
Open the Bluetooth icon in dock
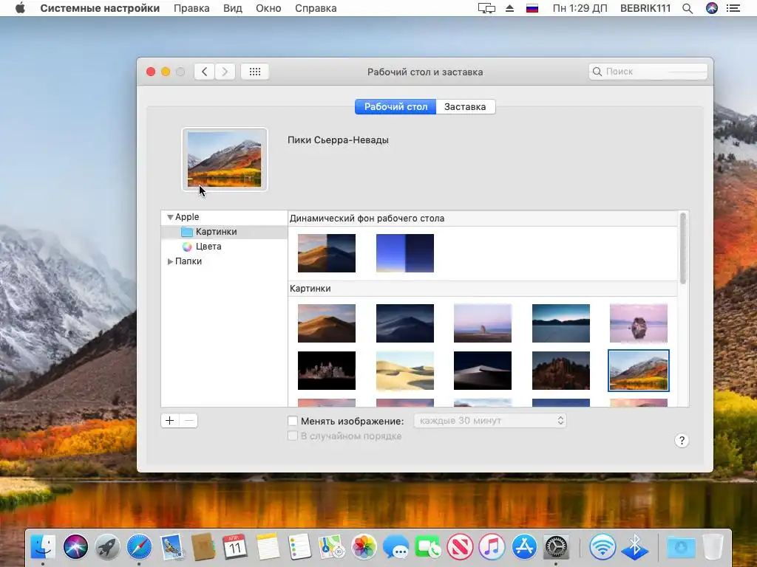[x=634, y=547]
